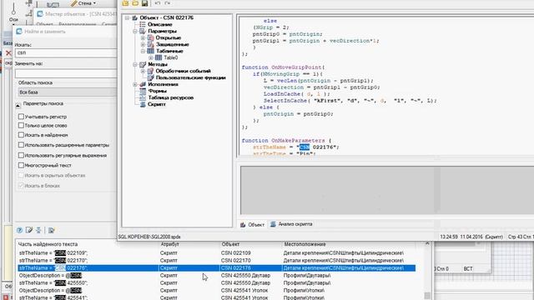Screen dimensions: 534x300
Task: Click the Таблица ресурсов icon in tree
Action: pyautogui.click(x=143, y=97)
